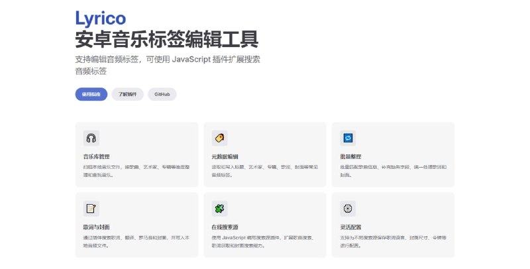The width and height of the screenshot is (530, 269).
Task: Click the tagline mentioning JavaScript 插件
Action: pos(168,65)
